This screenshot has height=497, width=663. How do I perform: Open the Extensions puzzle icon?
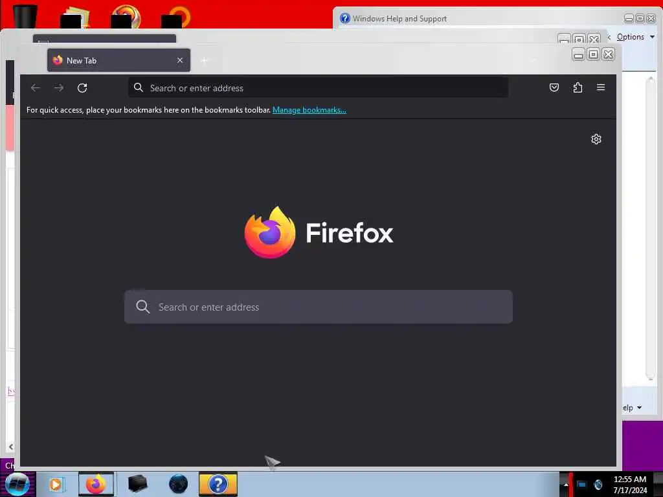(578, 87)
